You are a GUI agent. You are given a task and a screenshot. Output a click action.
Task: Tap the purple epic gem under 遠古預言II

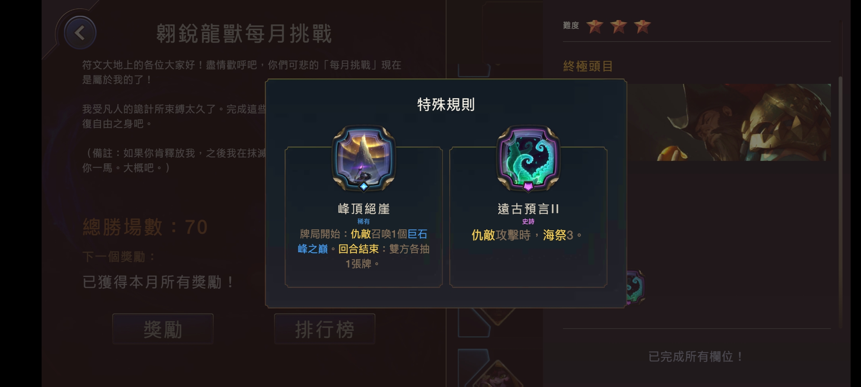coord(528,186)
